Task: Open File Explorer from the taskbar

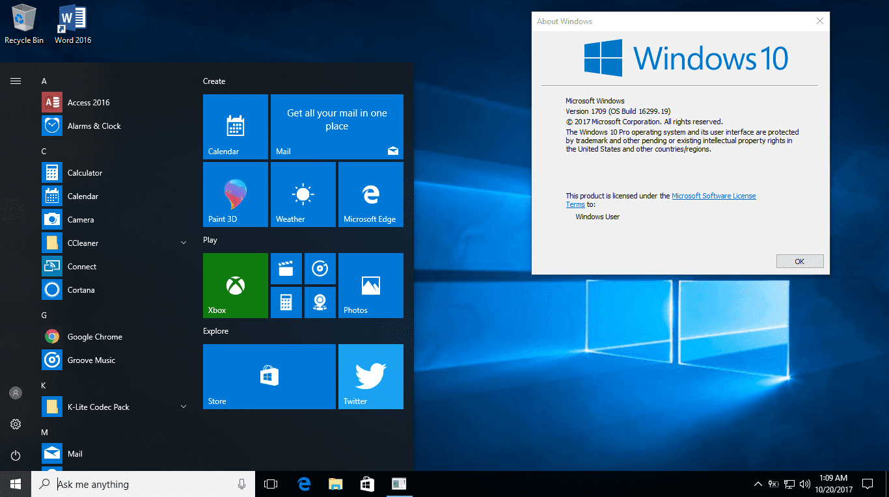Action: pyautogui.click(x=336, y=484)
